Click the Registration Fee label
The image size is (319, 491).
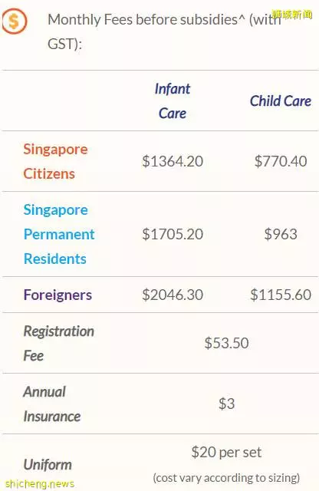(59, 343)
